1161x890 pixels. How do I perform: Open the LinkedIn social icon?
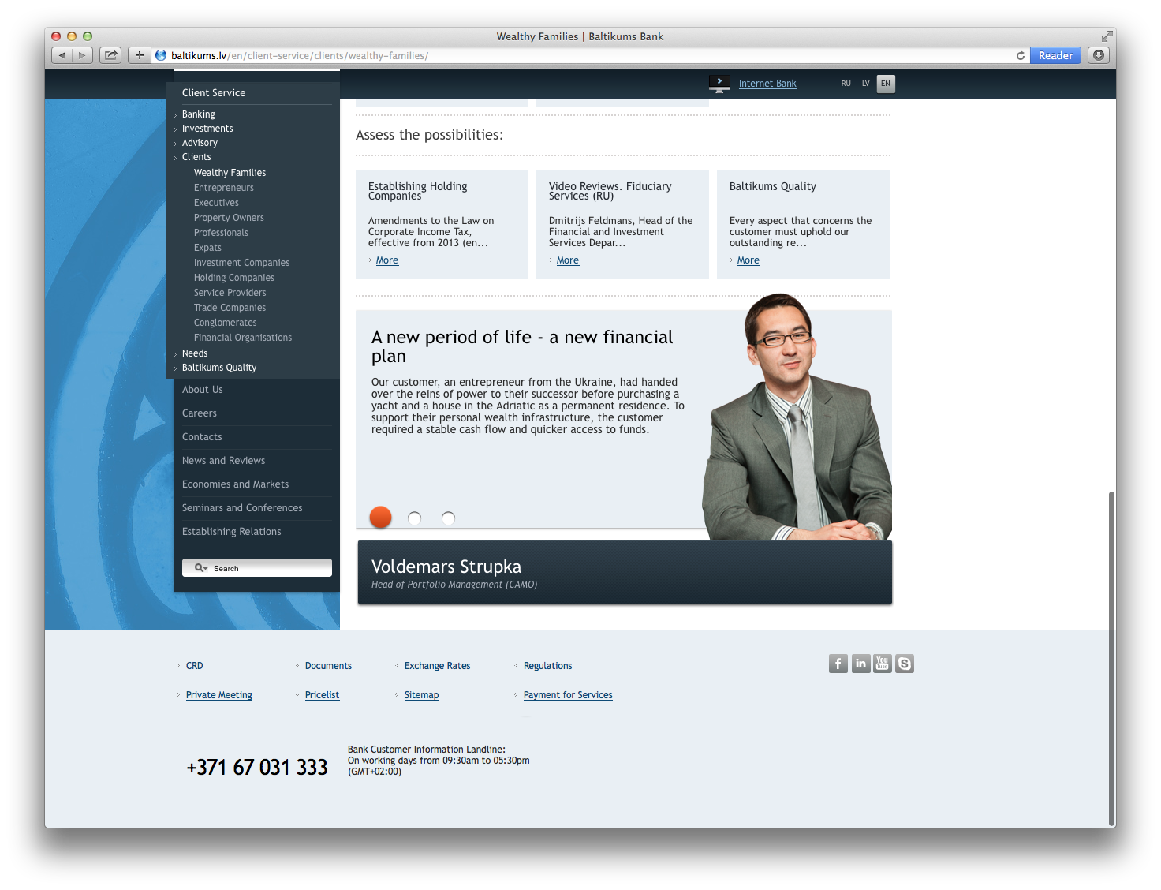pyautogui.click(x=860, y=664)
